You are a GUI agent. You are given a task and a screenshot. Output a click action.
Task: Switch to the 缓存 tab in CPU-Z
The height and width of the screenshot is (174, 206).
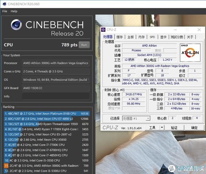pos(120,37)
